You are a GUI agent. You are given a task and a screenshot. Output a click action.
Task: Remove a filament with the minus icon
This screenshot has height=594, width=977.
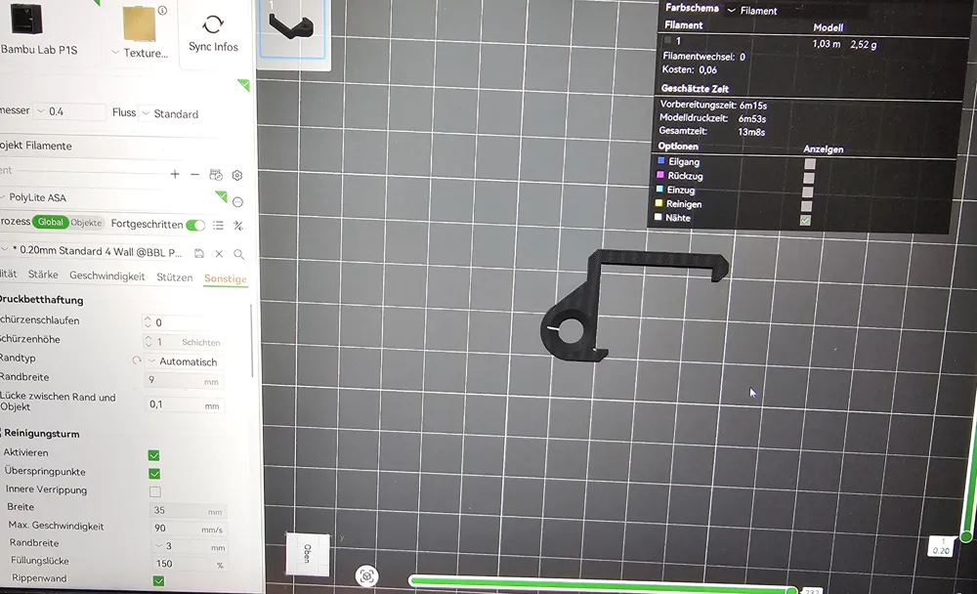coord(195,175)
